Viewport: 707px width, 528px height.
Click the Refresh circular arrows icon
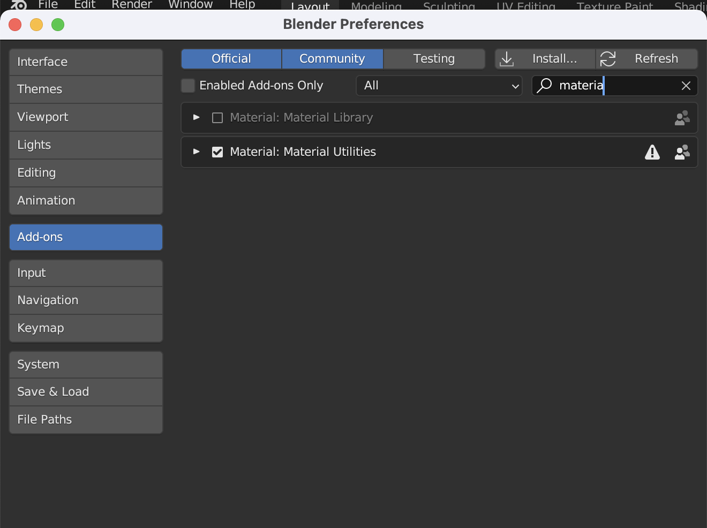tap(608, 59)
